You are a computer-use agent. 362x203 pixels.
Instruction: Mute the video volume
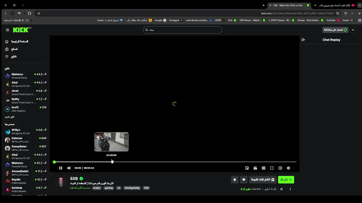pyautogui.click(x=69, y=168)
